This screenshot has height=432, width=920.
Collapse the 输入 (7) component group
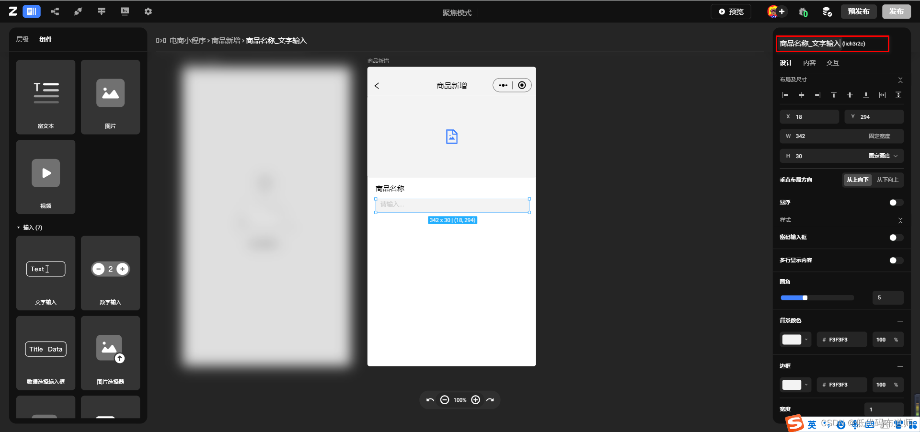19,227
